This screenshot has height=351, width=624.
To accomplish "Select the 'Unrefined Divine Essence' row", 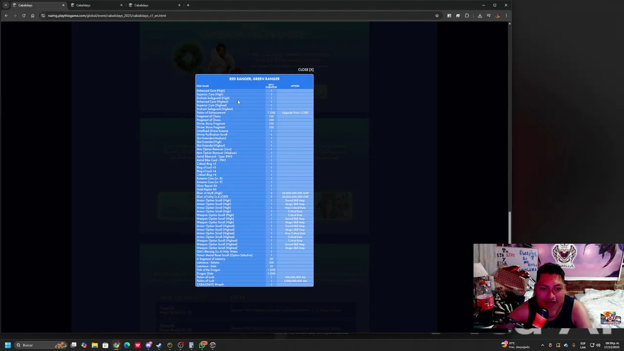I will coord(254,131).
